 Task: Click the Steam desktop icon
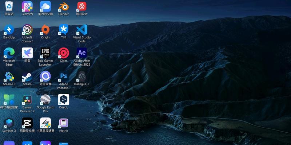pyautogui.click(x=27, y=76)
